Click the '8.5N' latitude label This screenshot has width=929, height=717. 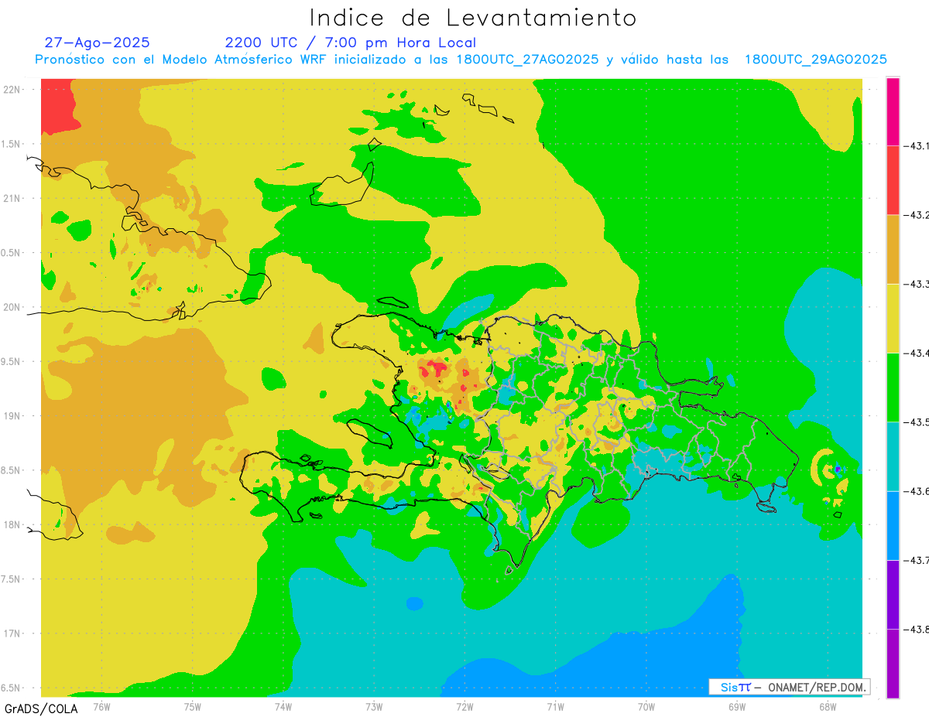pyautogui.click(x=11, y=470)
